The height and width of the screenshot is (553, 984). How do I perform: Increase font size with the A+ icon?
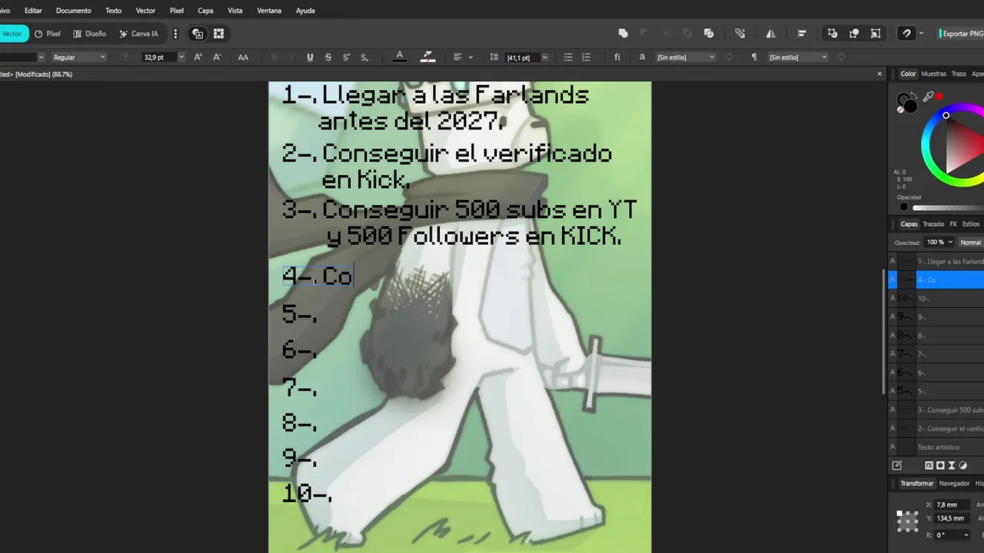[198, 58]
